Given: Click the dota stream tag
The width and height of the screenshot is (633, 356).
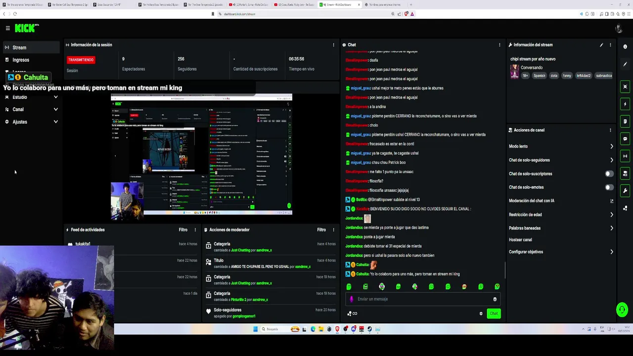Looking at the screenshot, I should coord(554,76).
